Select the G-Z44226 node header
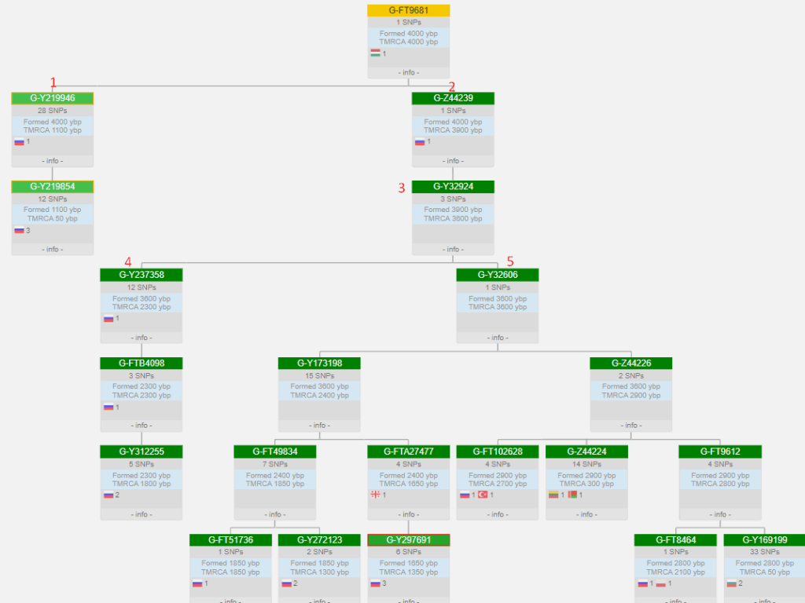This screenshot has height=603, width=805. 631,364
